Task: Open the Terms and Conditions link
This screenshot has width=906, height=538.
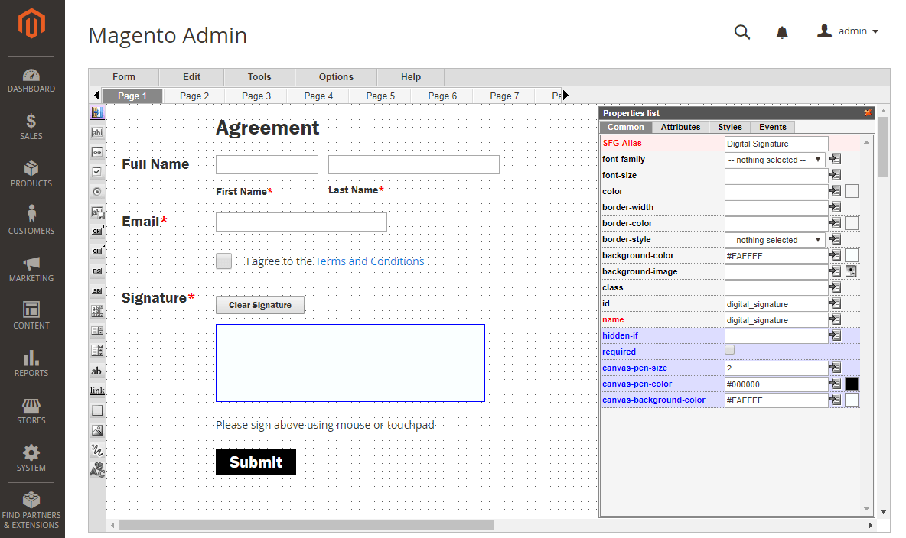Action: click(370, 261)
